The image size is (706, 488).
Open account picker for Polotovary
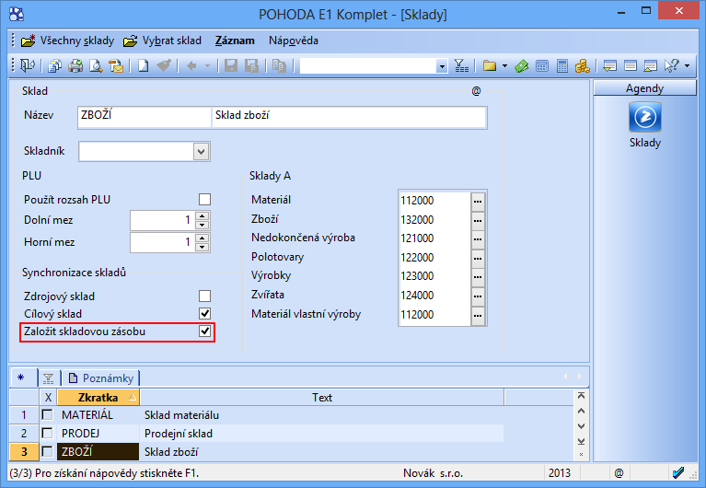[478, 258]
